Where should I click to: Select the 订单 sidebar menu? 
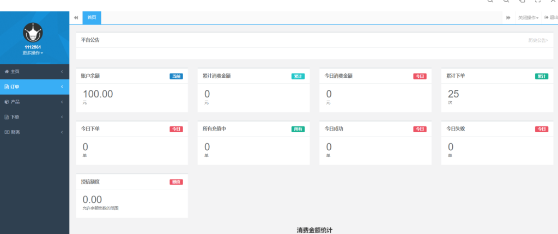(x=34, y=87)
